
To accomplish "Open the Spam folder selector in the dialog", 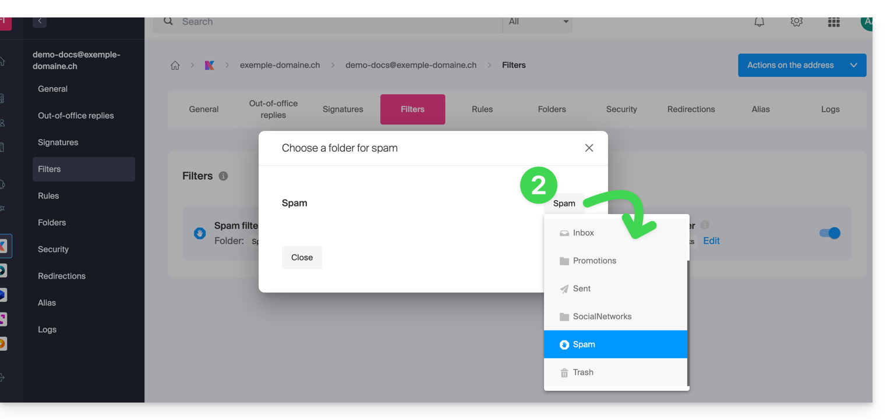I will coord(564,203).
